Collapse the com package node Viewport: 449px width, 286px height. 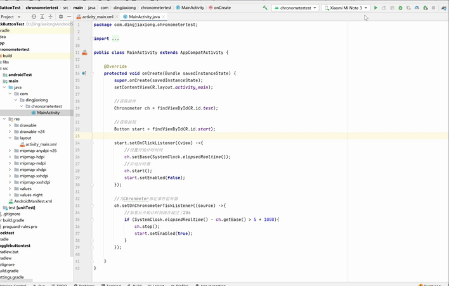[10, 94]
